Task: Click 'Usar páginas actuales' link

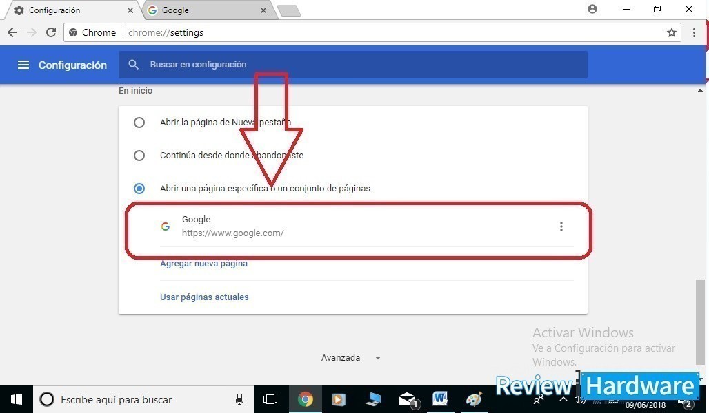Action: coord(204,297)
